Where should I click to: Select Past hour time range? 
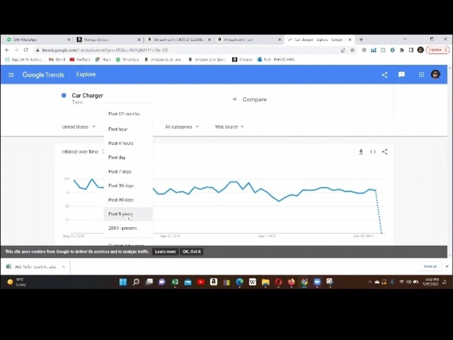click(x=128, y=129)
